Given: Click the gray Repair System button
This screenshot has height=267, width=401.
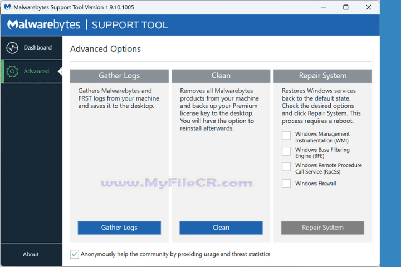Looking at the screenshot, I should coord(322,228).
